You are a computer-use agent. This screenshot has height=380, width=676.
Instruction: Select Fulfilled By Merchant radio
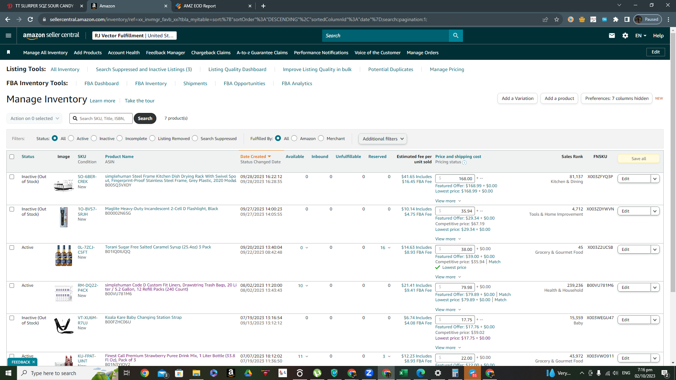(321, 138)
